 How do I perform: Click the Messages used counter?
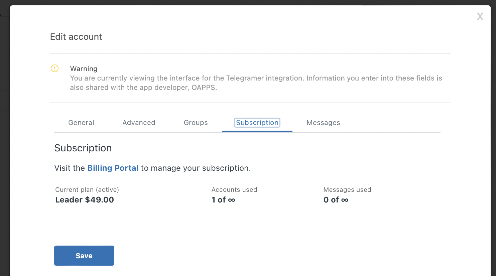(347, 189)
